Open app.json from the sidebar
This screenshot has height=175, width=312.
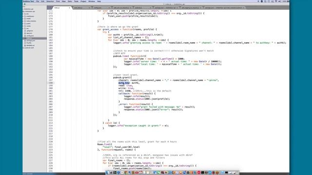(x=29, y=34)
